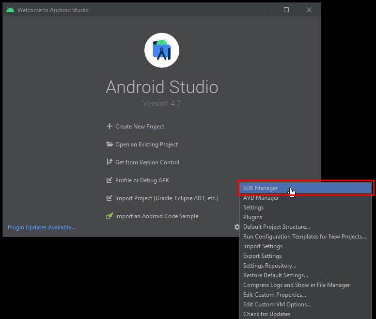This screenshot has height=319, width=376.
Task: Open Plugins from the configure menu
Action: coord(305,217)
